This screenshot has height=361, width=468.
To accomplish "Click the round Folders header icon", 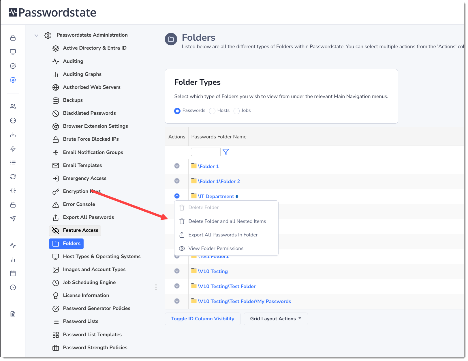I will [x=171, y=39].
